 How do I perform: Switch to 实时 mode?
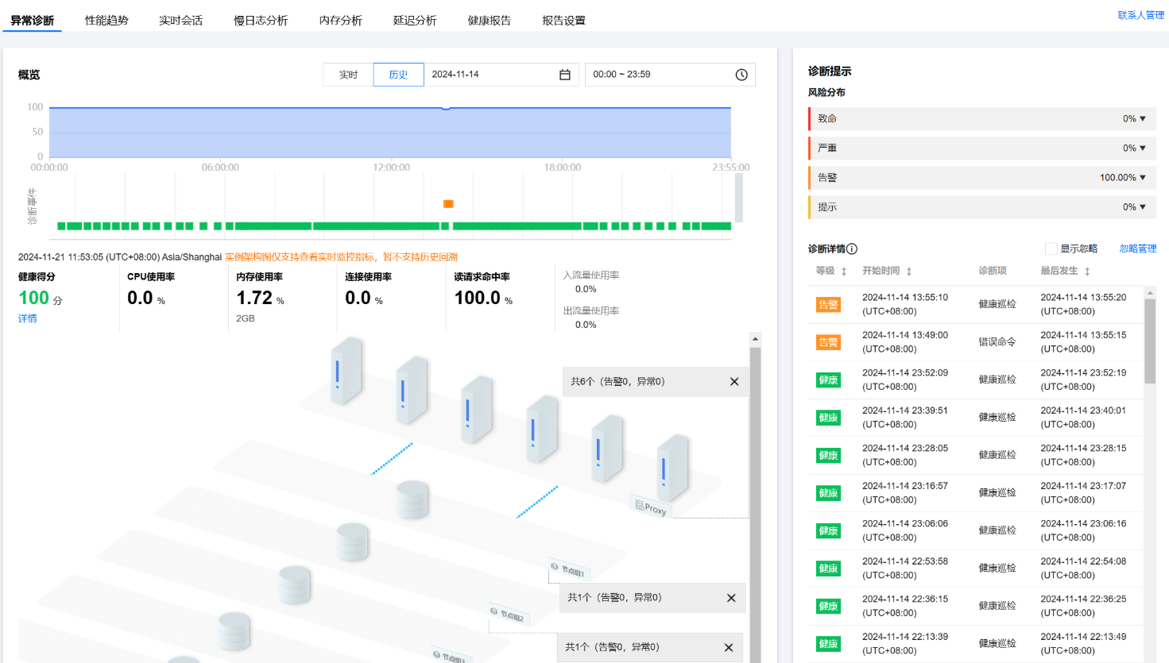pyautogui.click(x=348, y=75)
